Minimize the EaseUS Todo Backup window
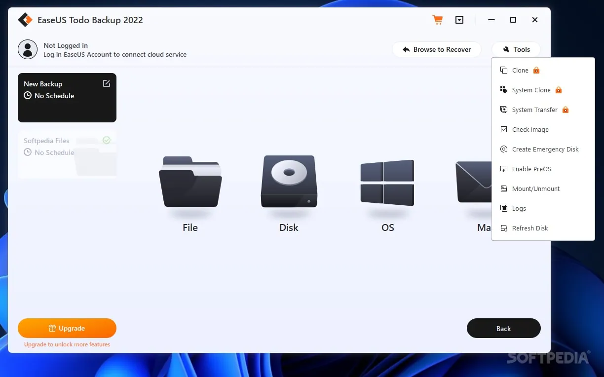Screen dimensions: 604x377 (x=491, y=20)
